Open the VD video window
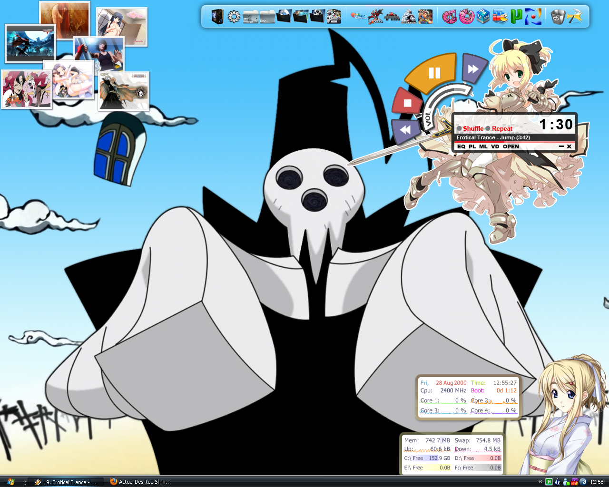This screenshot has width=609, height=487. tap(495, 146)
